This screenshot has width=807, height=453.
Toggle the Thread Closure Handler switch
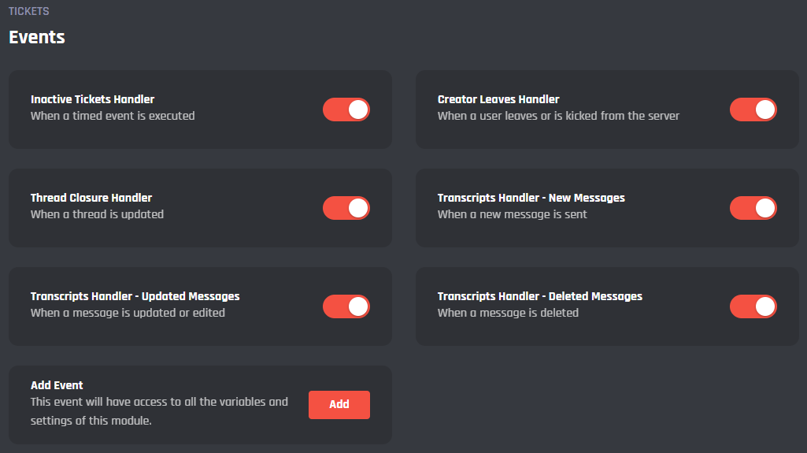(x=346, y=208)
